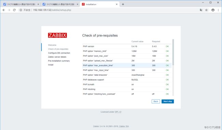
Task: Select Check of pre-requisites step
Action: (x=58, y=49)
